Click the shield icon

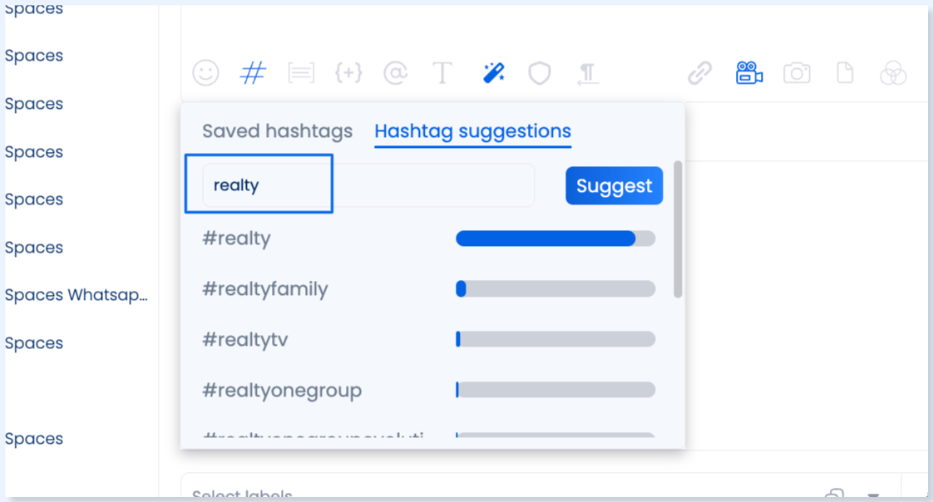(540, 73)
